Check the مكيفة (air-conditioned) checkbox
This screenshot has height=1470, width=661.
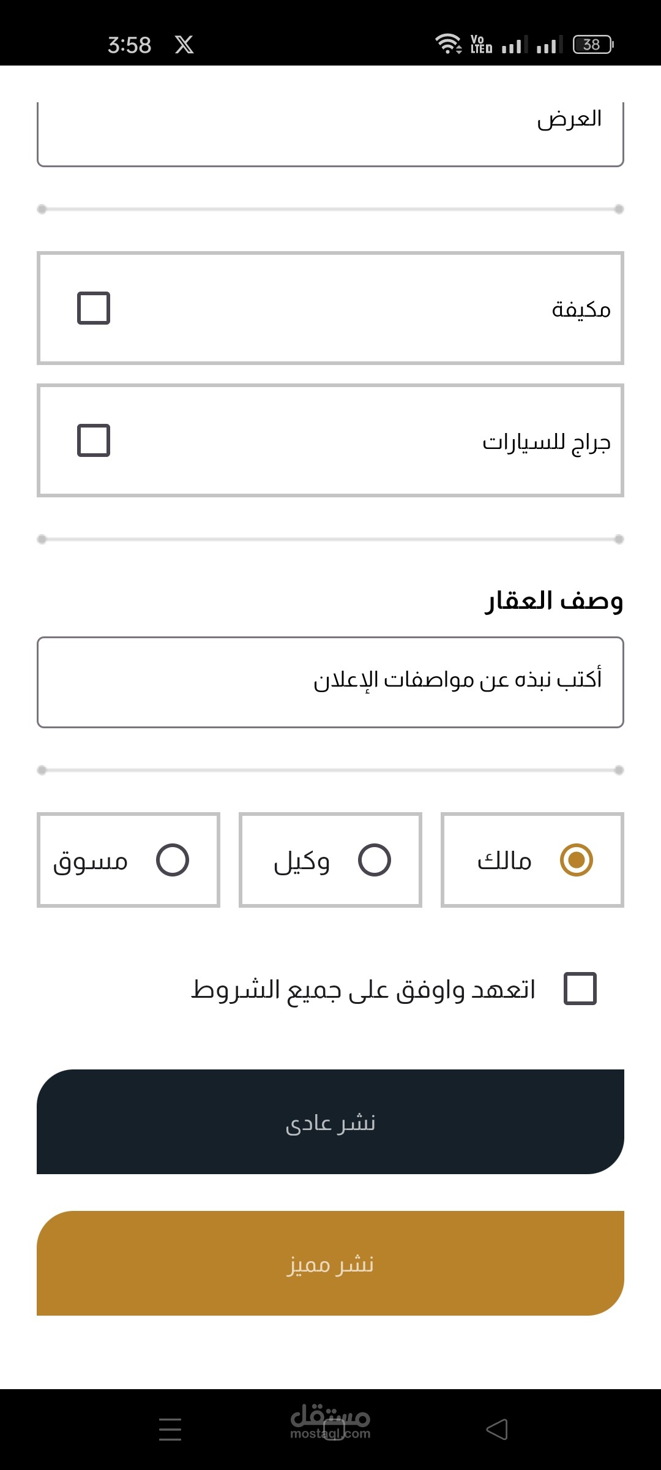pos(94,308)
